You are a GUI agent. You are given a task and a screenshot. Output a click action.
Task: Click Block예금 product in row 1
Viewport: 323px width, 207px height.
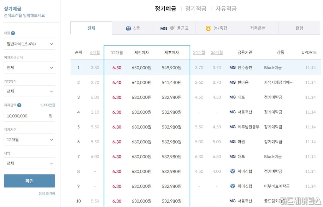[x=273, y=68]
